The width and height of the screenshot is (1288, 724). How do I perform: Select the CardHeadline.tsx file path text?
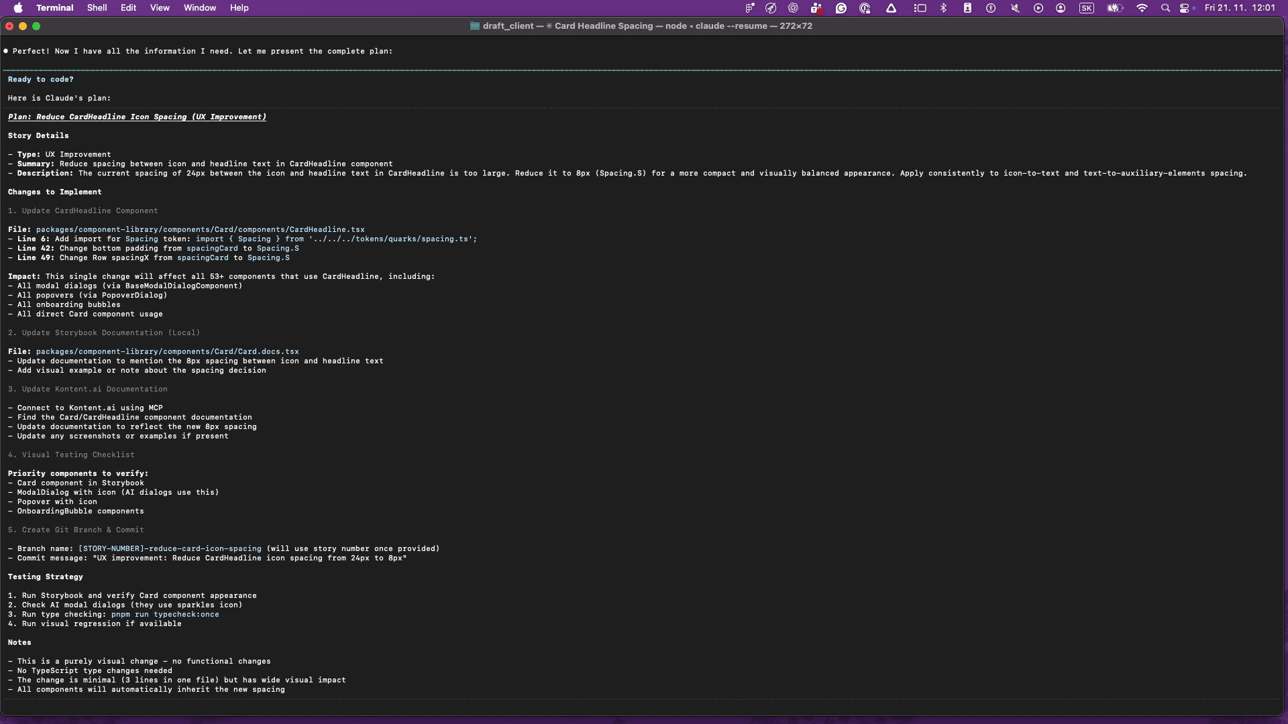200,229
